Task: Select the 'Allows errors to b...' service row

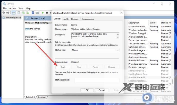Action: [149, 37]
